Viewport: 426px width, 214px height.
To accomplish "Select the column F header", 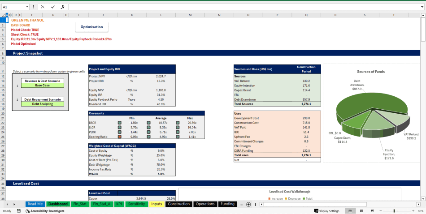I will coord(32,15).
